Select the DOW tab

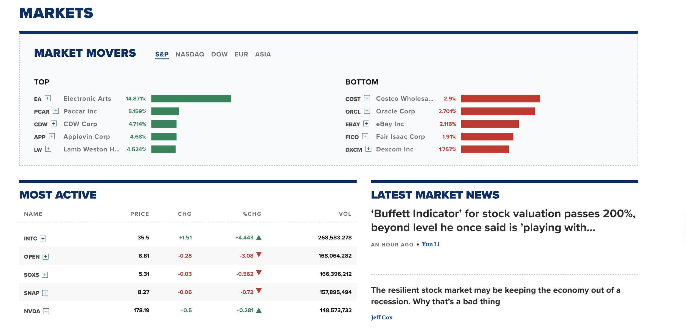pyautogui.click(x=219, y=54)
